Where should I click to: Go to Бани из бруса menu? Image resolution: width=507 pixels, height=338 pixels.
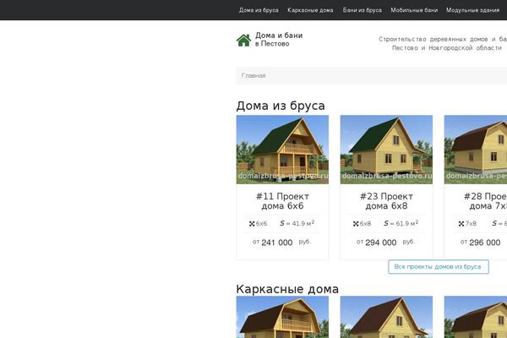[x=363, y=10]
